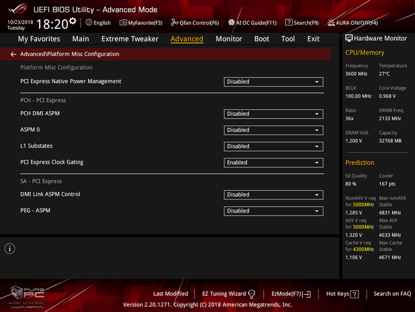Viewport: 415px width, 312px height.
Task: Open MyFavorite(F3) list
Action: (x=141, y=23)
